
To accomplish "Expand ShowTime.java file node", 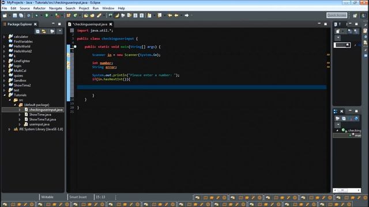I will (x=20, y=114).
